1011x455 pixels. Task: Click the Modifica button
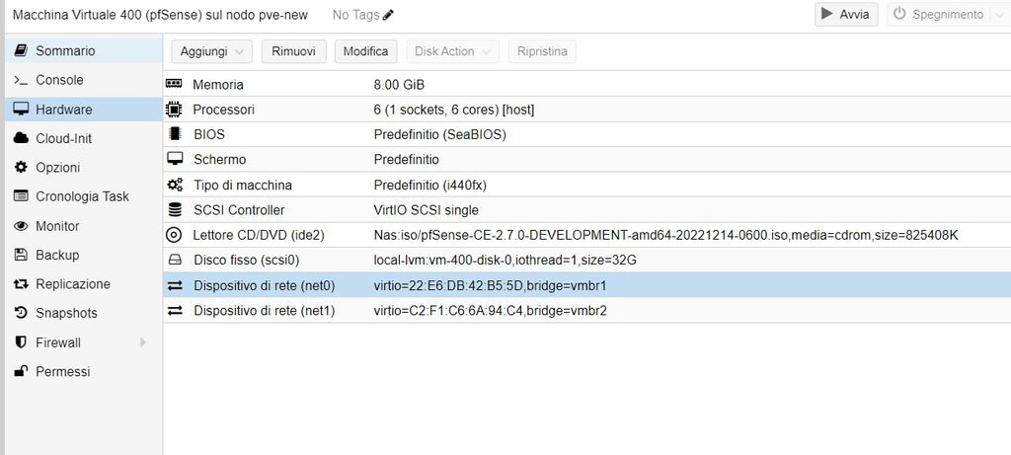[365, 51]
